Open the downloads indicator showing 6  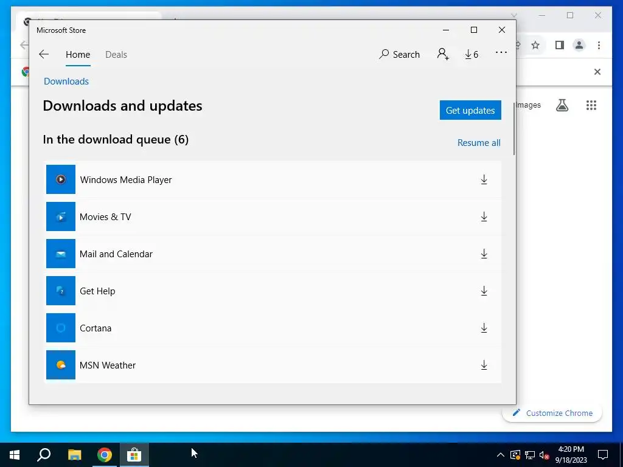coord(472,54)
